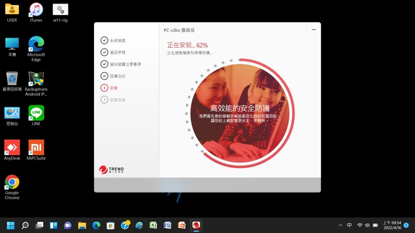Open the USER folder desktop icon
The height and width of the screenshot is (233, 415).
[x=12, y=13]
